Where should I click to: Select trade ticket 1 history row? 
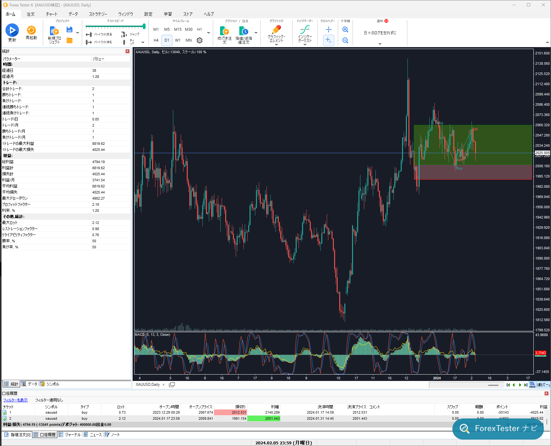pos(275,413)
